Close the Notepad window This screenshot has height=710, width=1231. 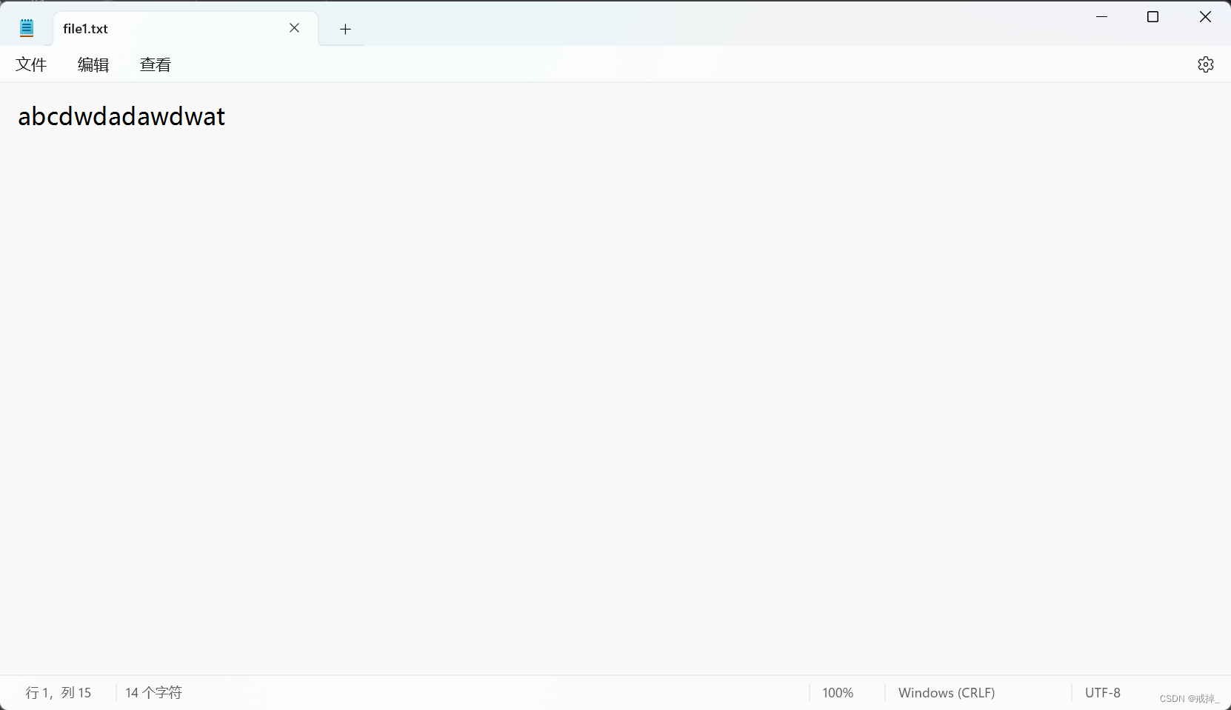1205,16
